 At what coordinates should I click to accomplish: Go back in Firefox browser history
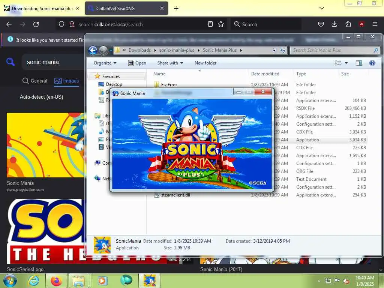(9, 24)
